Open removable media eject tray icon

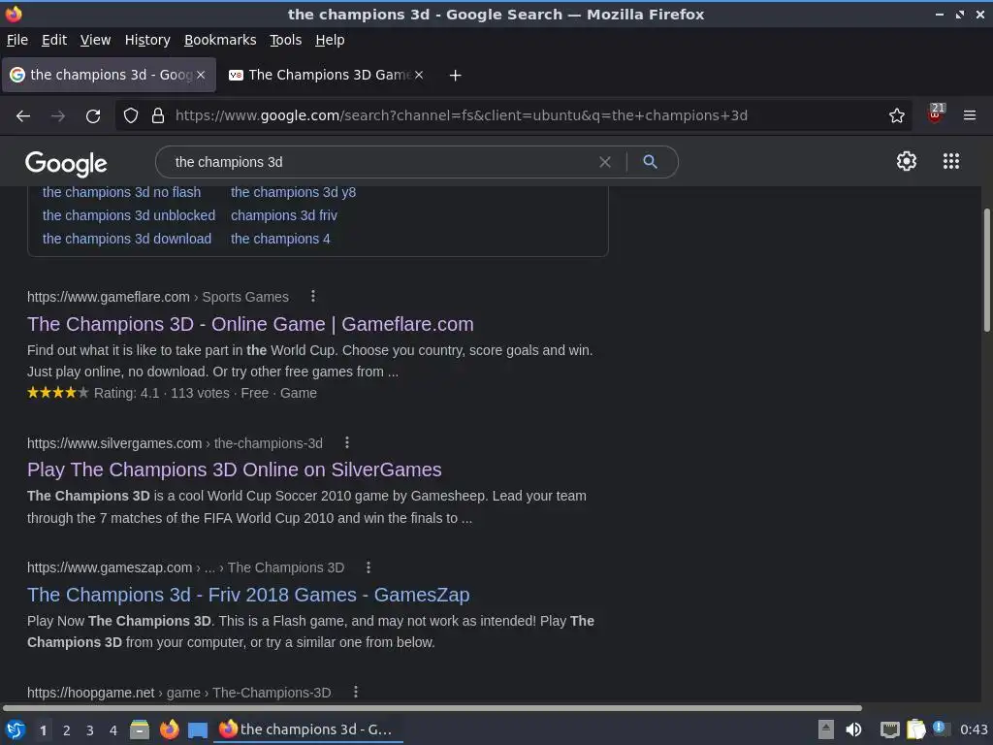pyautogui.click(x=826, y=729)
